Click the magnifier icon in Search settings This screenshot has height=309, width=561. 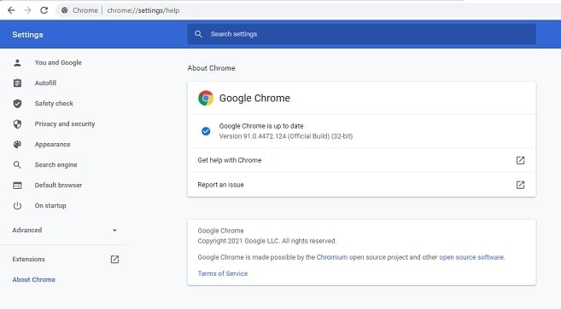pyautogui.click(x=198, y=34)
